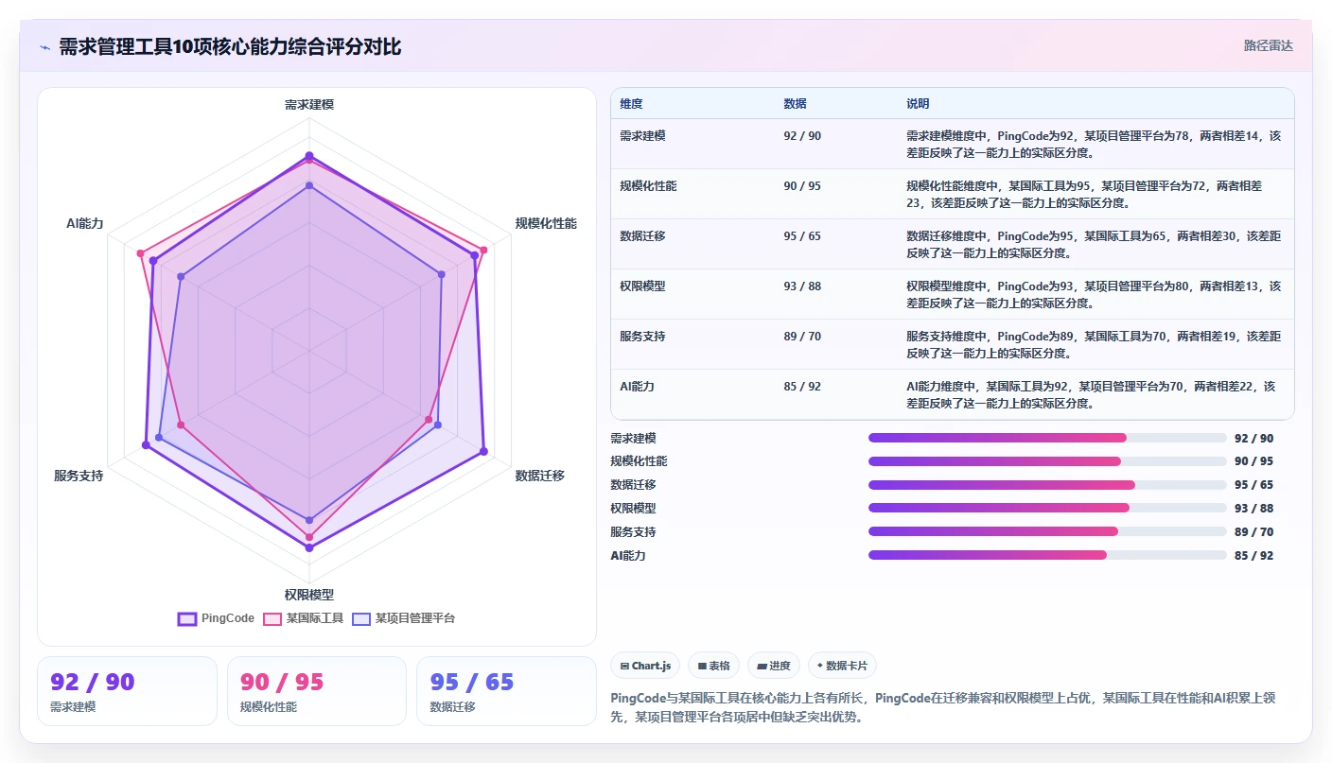This screenshot has width=1332, height=763.
Task: Click the 进度 chip
Action: pos(774,666)
